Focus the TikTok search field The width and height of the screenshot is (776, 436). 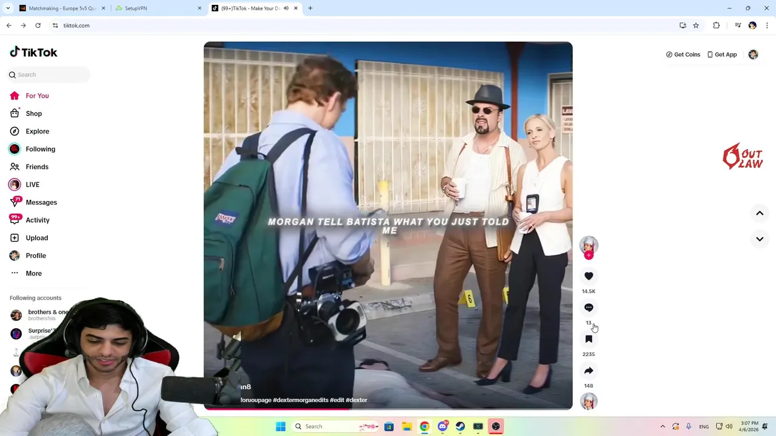[48, 74]
